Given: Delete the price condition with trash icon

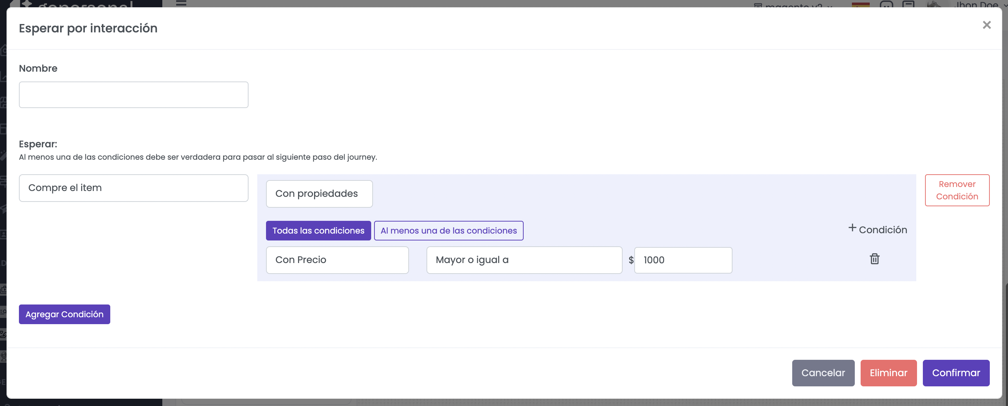Looking at the screenshot, I should click(x=874, y=259).
